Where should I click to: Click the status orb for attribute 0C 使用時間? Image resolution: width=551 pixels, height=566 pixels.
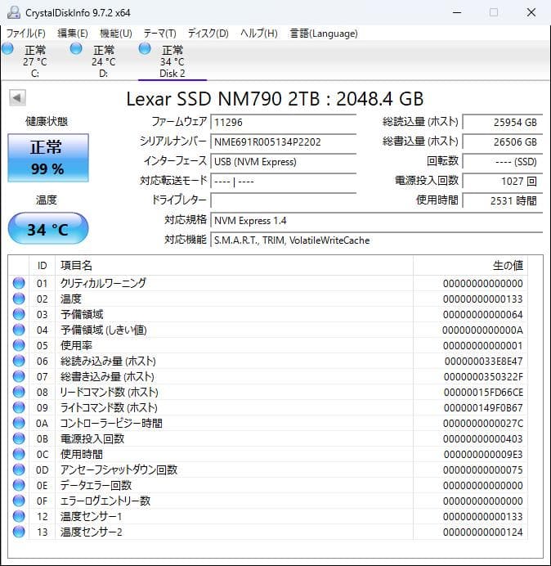19,454
